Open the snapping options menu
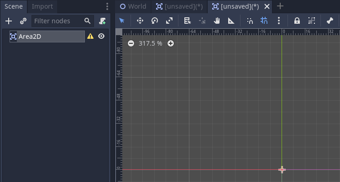Screen dimensions: 340x182 pyautogui.click(x=279, y=21)
